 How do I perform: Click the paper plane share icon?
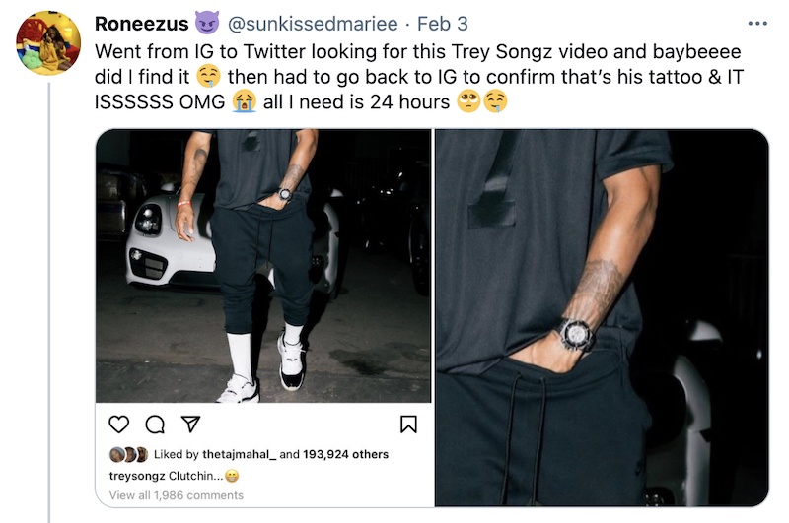click(x=191, y=424)
